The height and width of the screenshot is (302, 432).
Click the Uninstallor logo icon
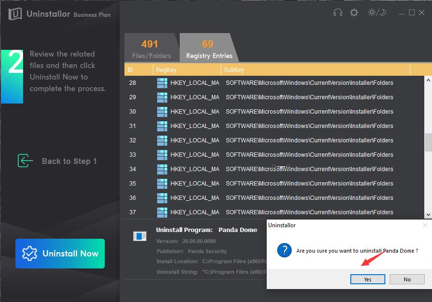15,14
